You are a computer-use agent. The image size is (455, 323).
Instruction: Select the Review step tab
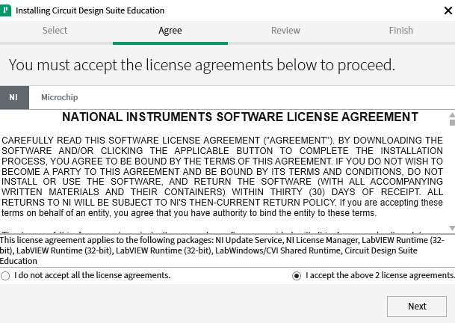click(285, 30)
